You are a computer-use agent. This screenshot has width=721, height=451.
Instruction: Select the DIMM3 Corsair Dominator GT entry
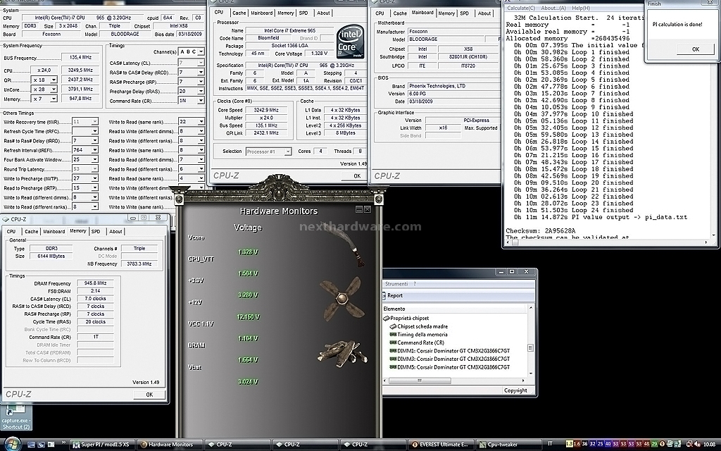pos(450,359)
